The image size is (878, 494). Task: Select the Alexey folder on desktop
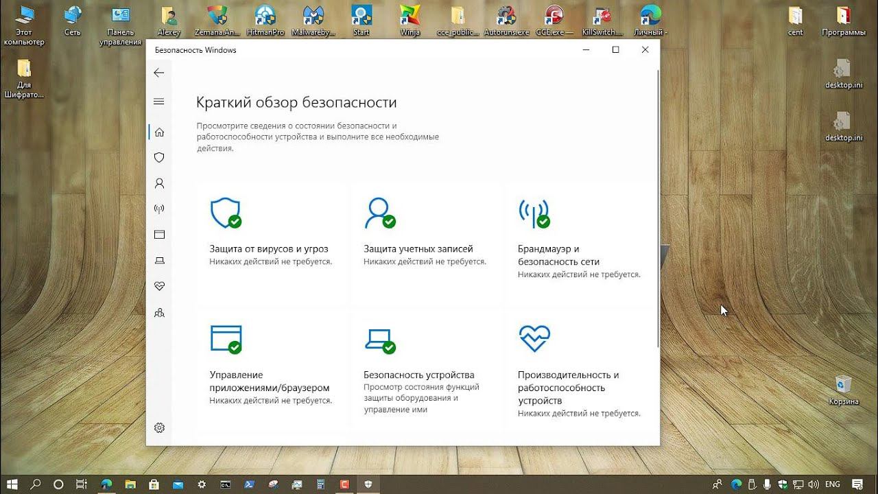(168, 21)
